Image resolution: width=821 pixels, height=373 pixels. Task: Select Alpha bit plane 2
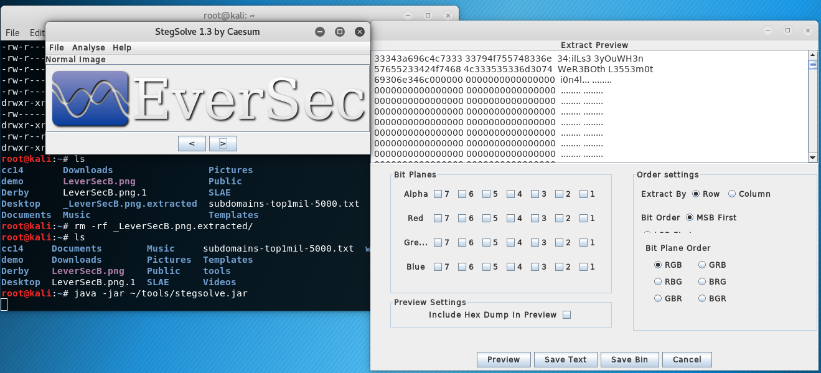(x=560, y=194)
